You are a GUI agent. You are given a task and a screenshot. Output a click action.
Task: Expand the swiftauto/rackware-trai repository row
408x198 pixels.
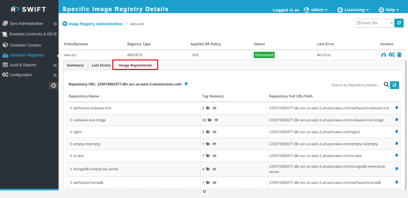click(x=71, y=108)
